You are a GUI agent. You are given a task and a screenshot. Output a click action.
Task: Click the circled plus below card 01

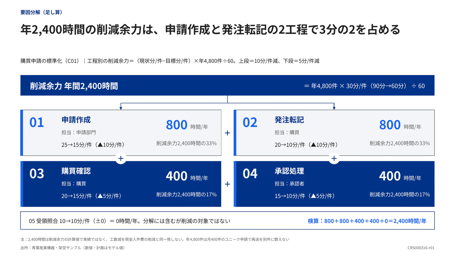[121, 158]
